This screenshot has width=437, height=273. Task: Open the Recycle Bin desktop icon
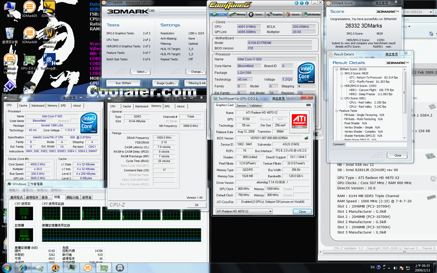point(10,35)
